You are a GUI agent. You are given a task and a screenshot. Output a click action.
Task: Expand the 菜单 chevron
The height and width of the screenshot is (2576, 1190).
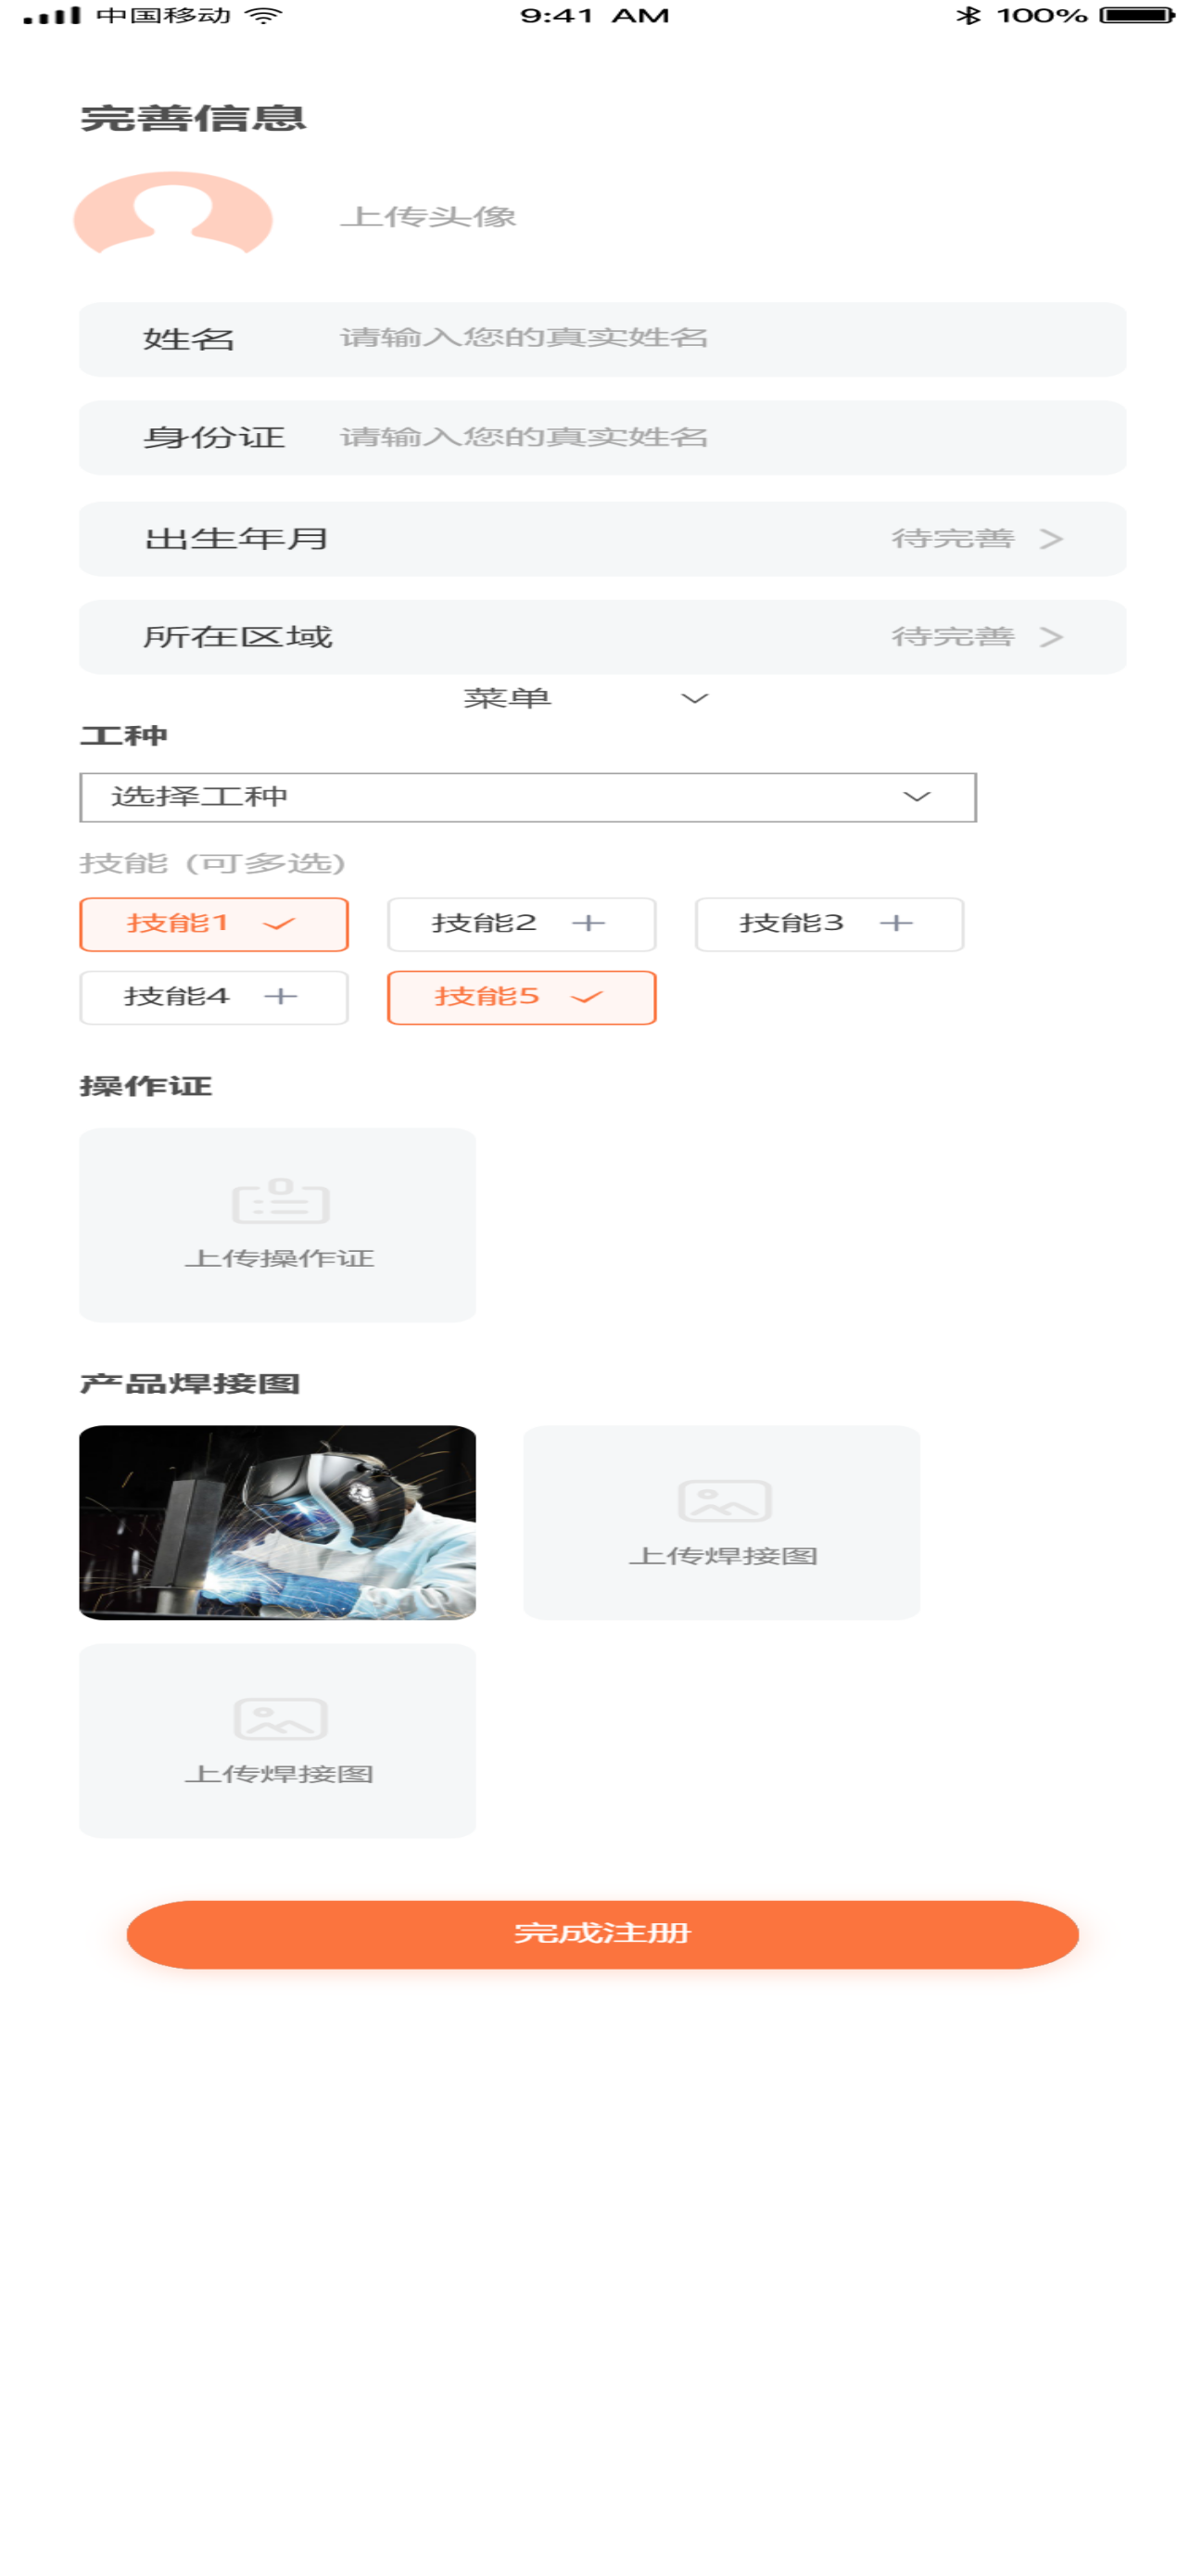[x=694, y=698]
